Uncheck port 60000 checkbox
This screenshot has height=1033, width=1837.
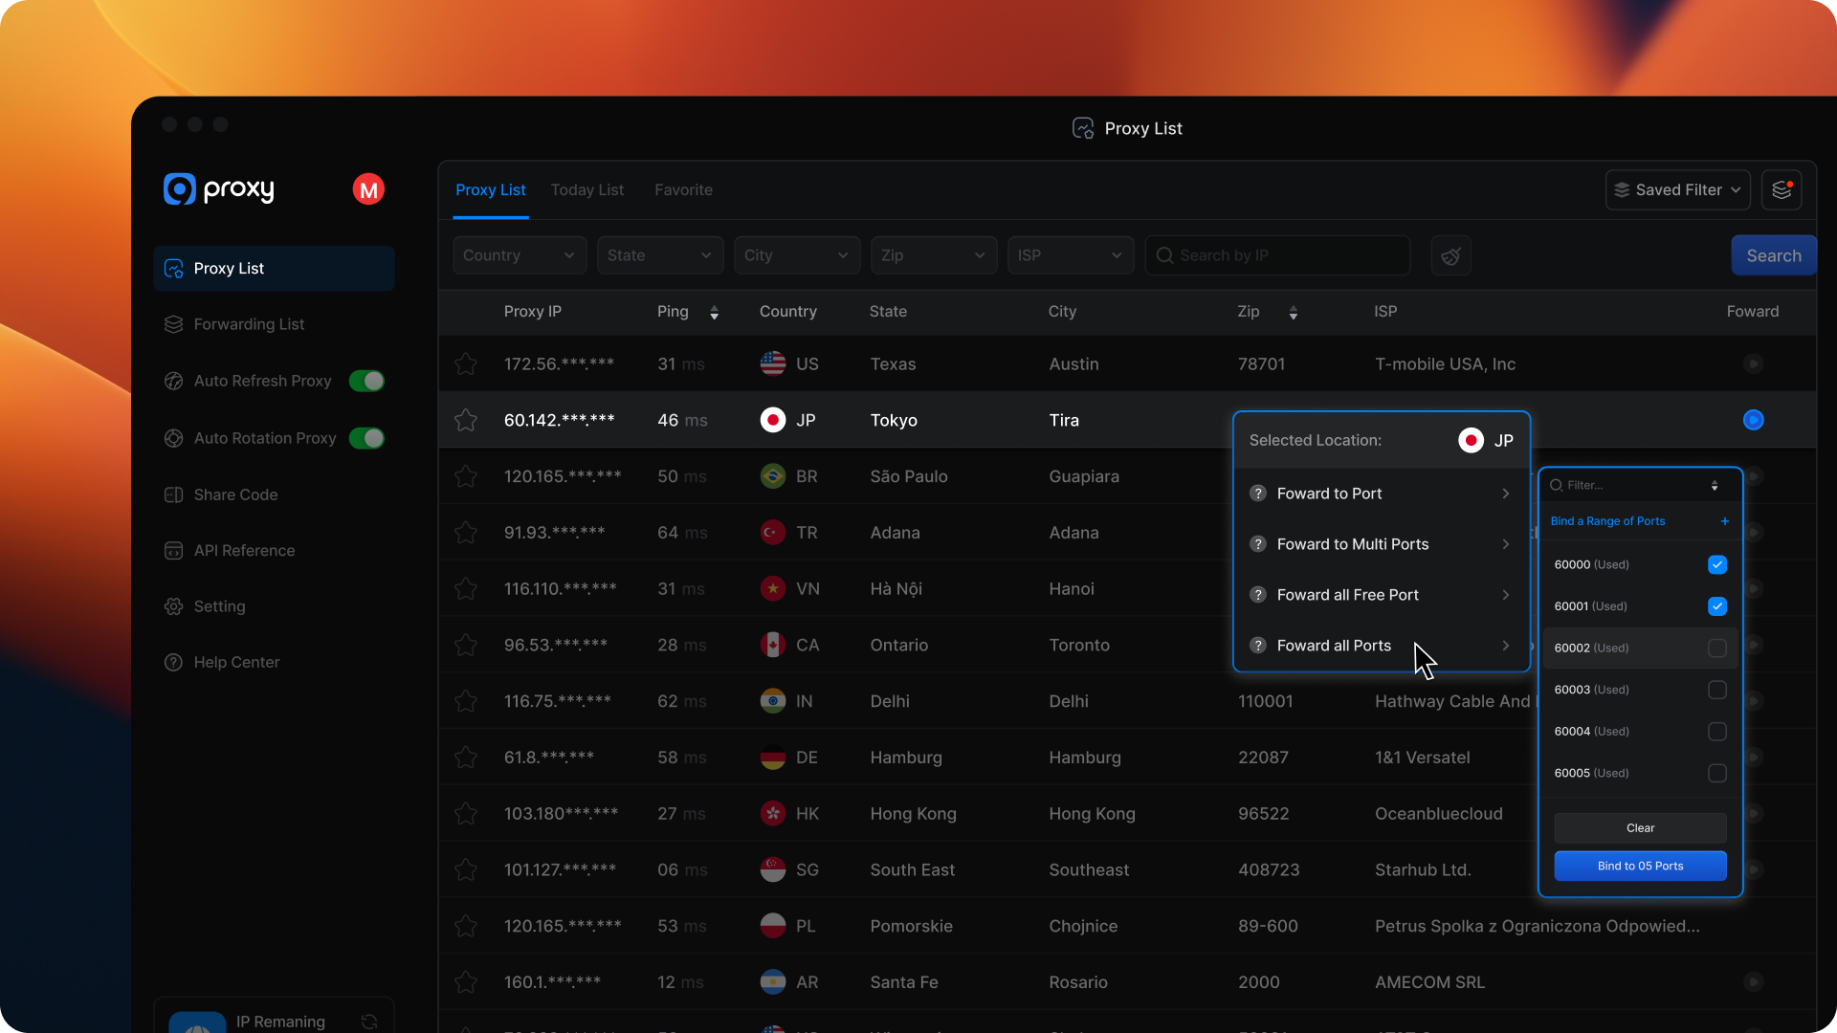(1717, 564)
